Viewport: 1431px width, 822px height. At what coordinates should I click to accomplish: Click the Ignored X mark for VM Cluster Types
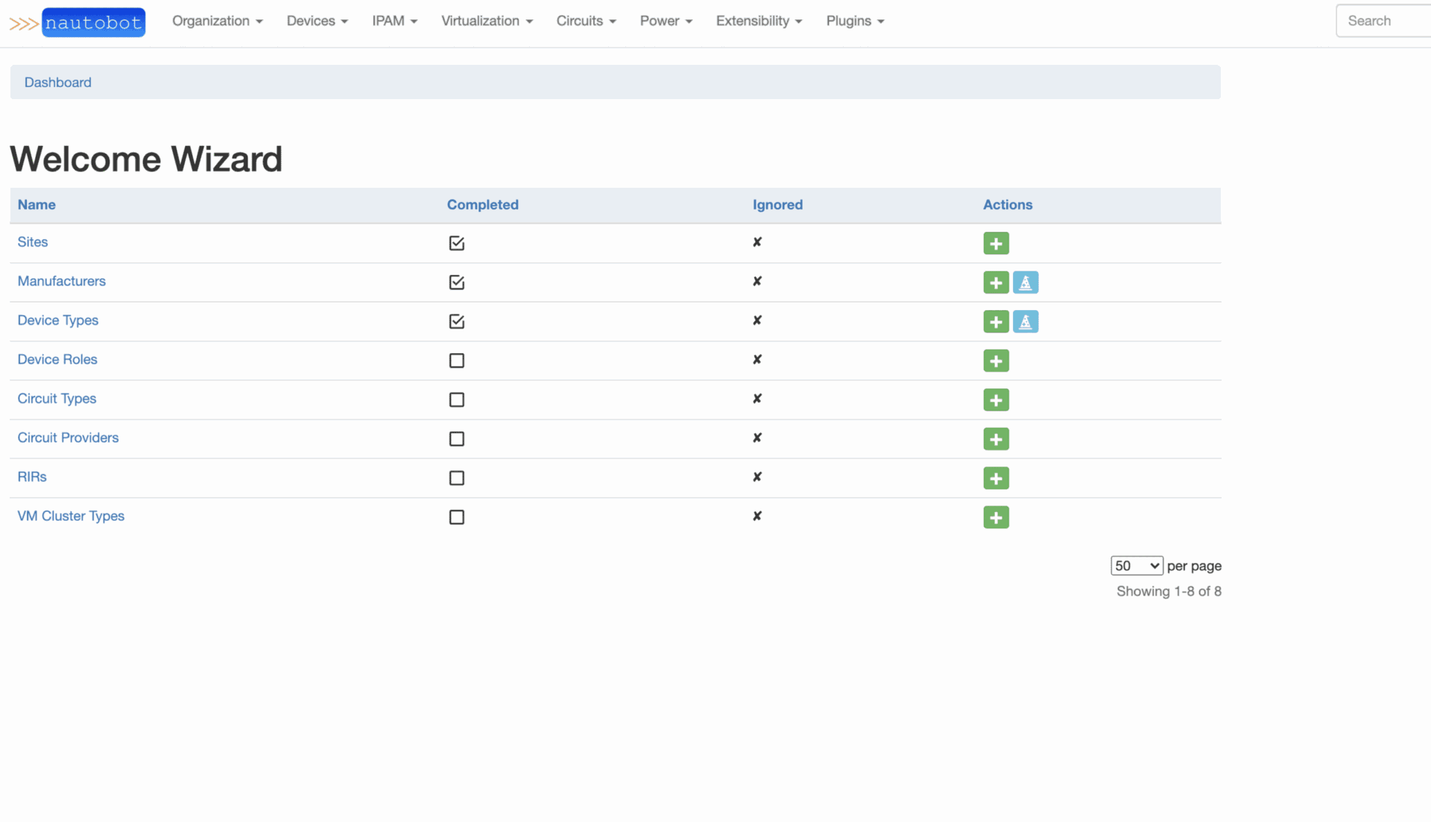click(x=757, y=516)
